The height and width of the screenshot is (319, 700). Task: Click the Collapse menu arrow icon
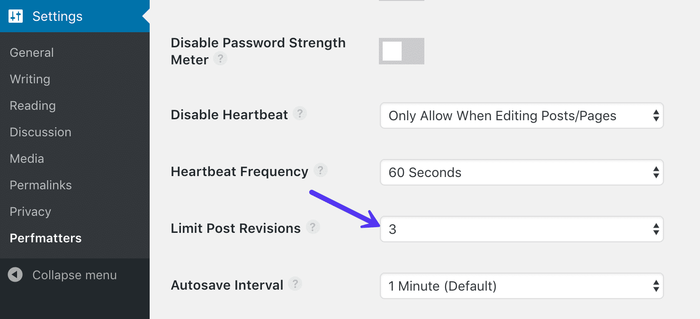[15, 275]
